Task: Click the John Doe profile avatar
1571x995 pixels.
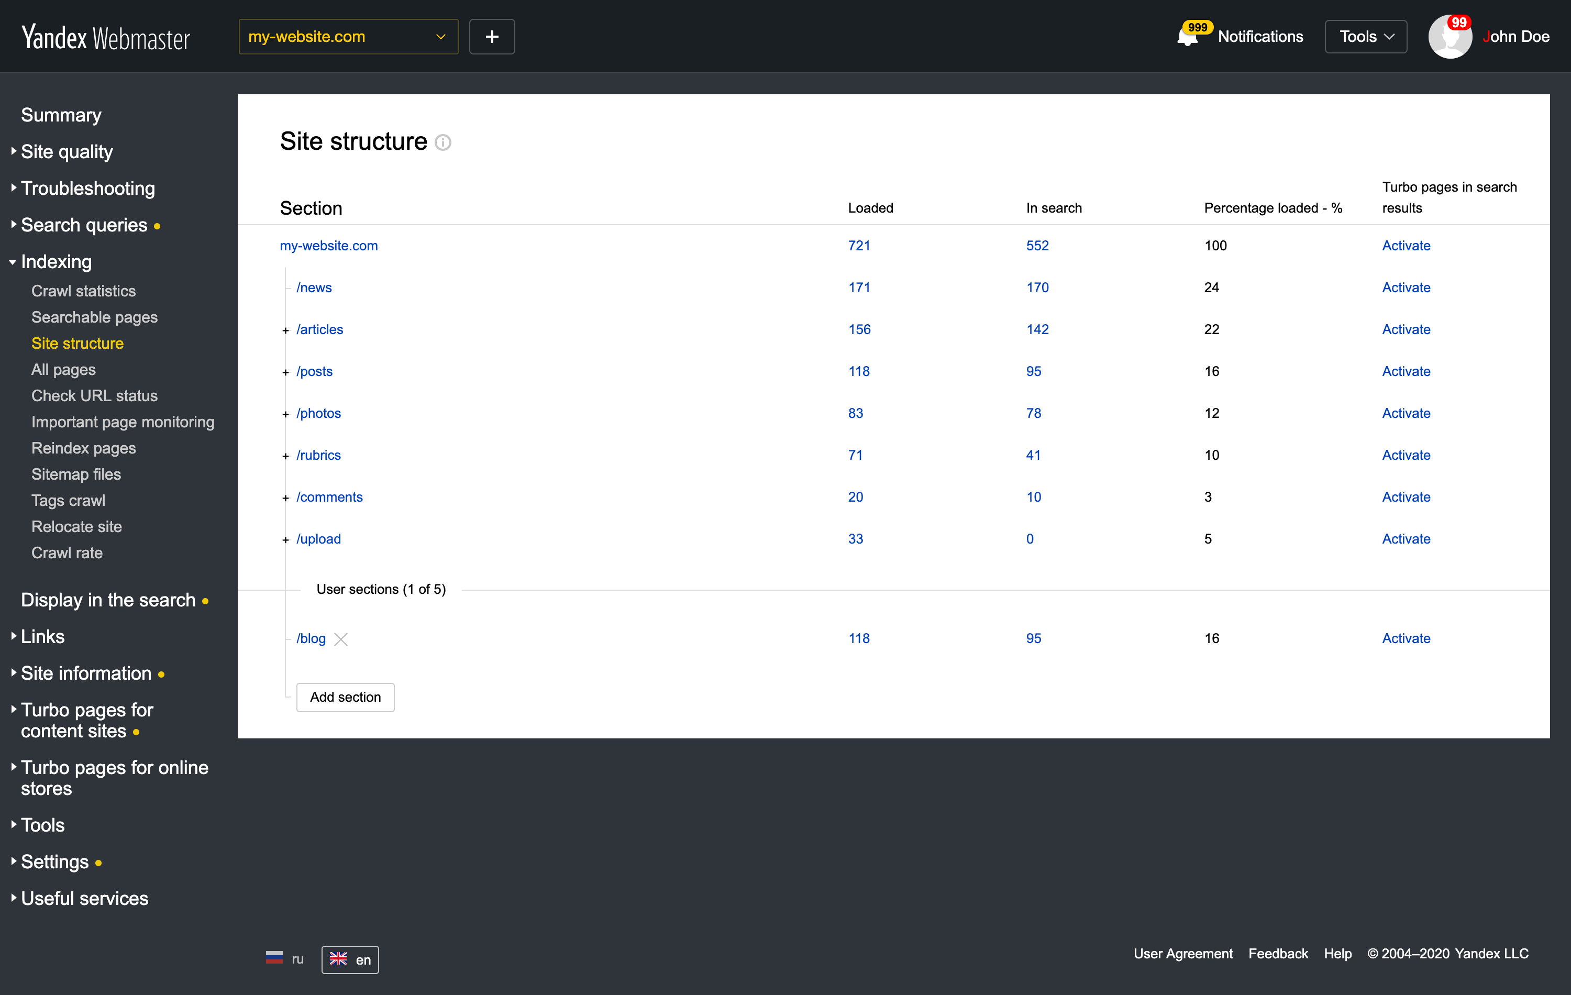Action: click(x=1451, y=36)
